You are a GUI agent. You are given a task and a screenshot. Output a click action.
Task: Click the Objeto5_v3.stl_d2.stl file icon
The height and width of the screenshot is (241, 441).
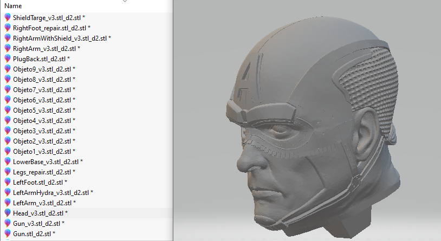coord(8,110)
